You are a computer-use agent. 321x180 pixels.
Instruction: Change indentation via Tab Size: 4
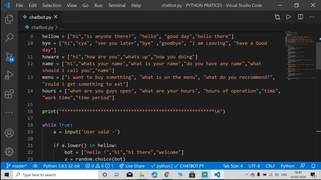pos(233,166)
